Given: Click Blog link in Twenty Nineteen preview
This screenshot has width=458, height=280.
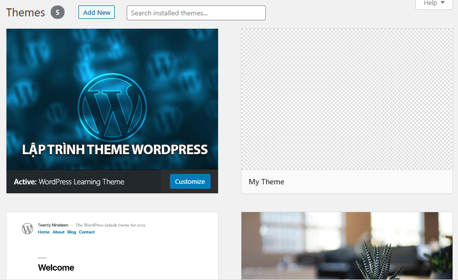Looking at the screenshot, I should pyautogui.click(x=72, y=232).
